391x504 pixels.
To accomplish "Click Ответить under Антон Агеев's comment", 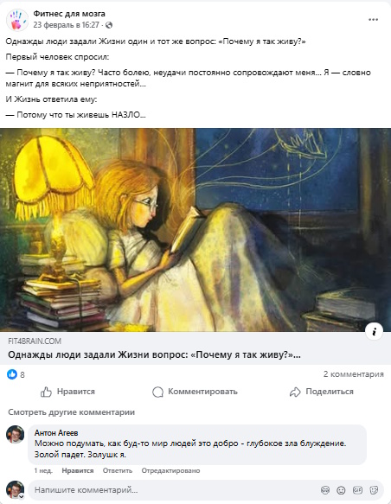I will coord(118,470).
